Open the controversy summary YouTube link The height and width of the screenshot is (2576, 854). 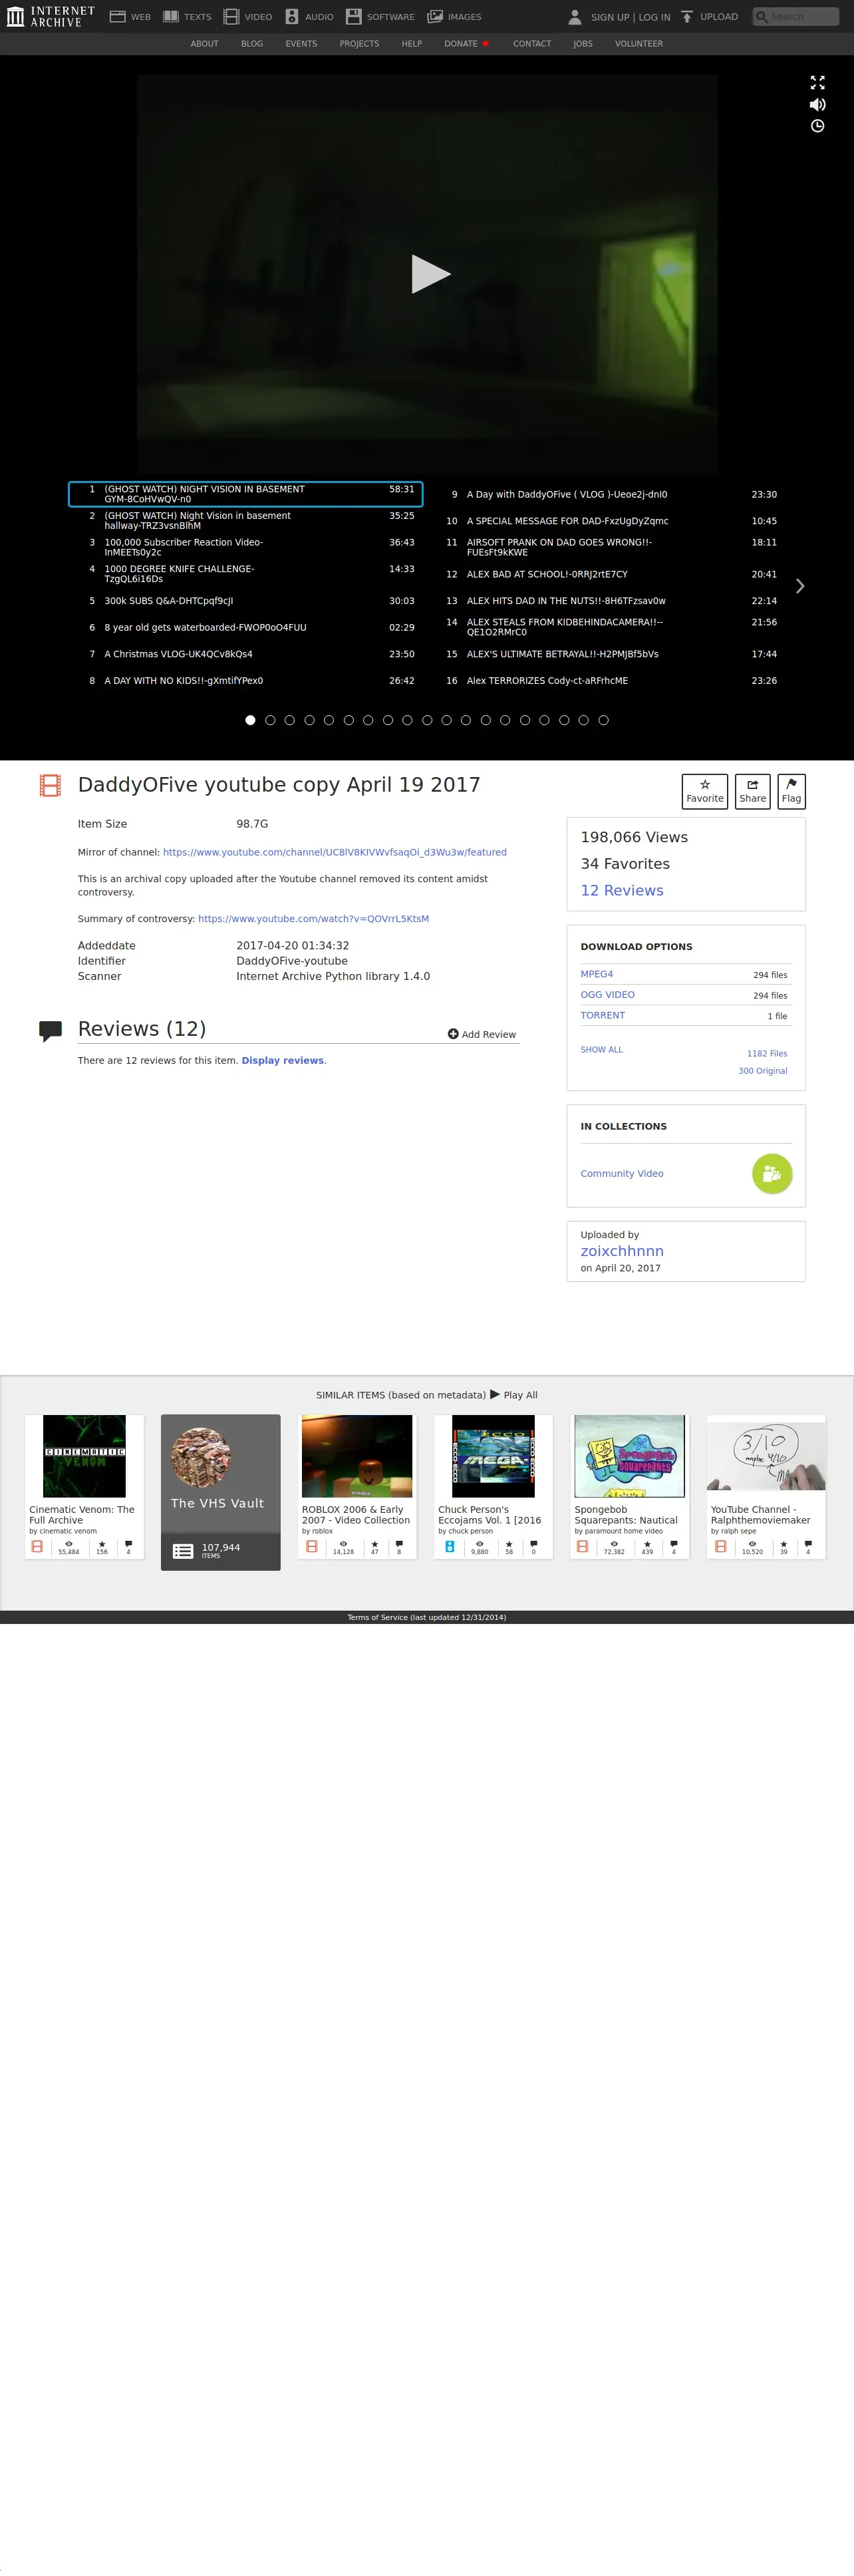(x=313, y=918)
